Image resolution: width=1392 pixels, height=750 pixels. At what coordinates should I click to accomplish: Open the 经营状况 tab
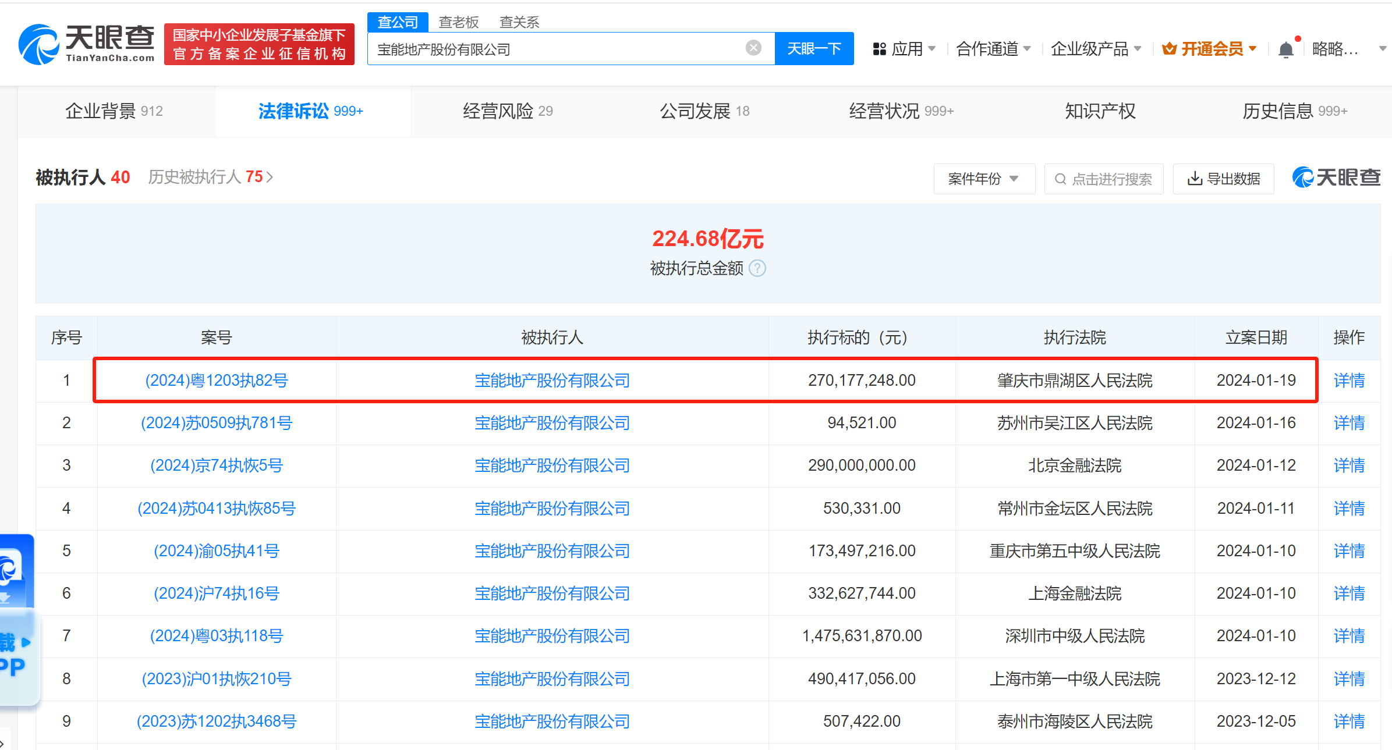[901, 111]
